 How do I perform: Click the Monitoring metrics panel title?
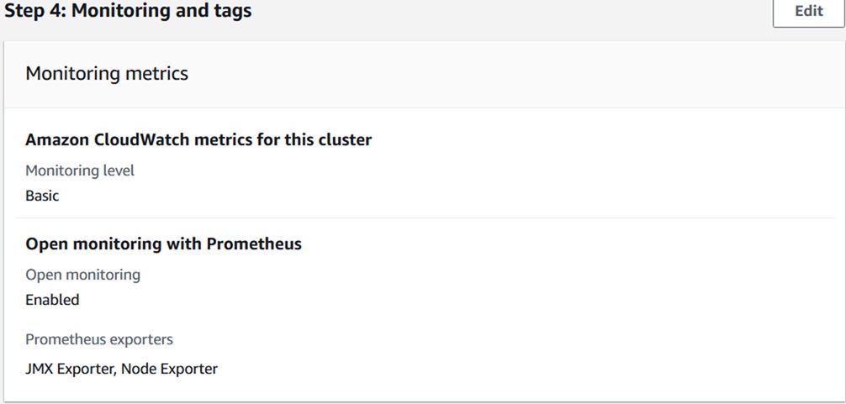(x=107, y=74)
